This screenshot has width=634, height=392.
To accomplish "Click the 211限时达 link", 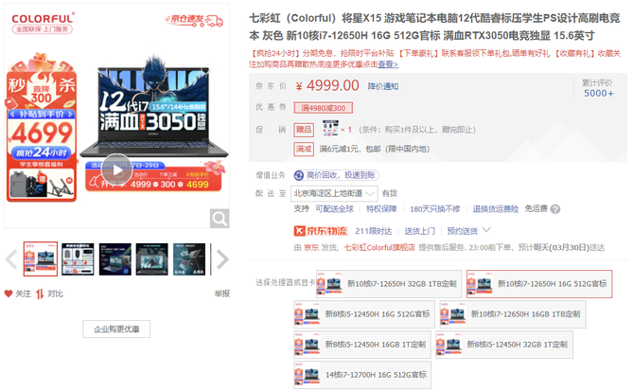I will click(373, 231).
